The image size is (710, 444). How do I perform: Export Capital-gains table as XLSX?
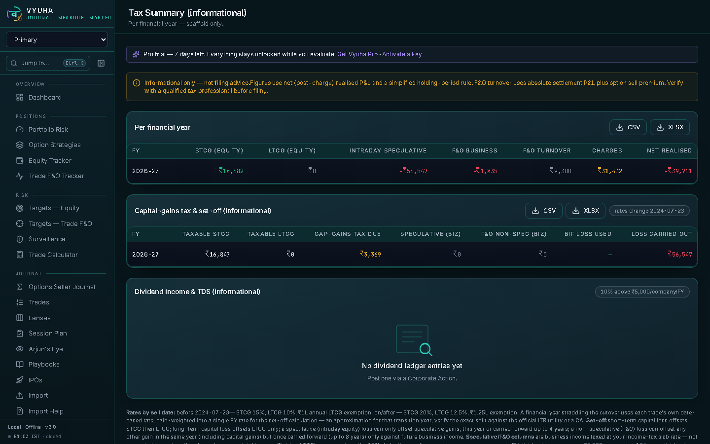(x=585, y=211)
